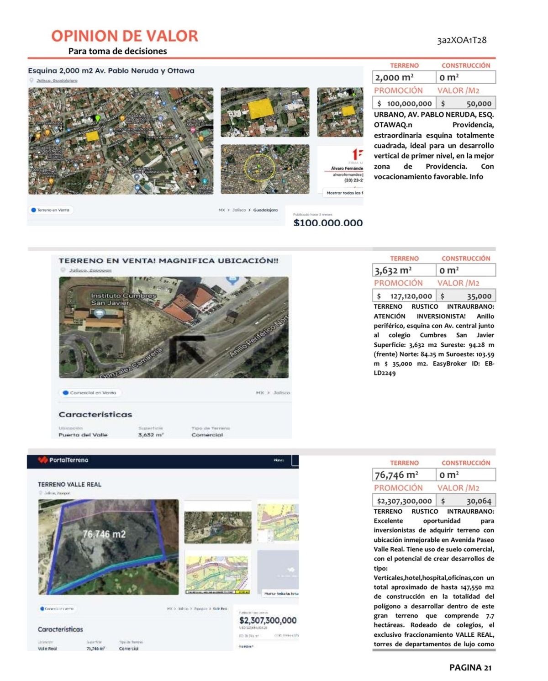This screenshot has height=681, width=548.
Task: Open the yellow-circled area aerial thumbnail
Action: (265, 169)
